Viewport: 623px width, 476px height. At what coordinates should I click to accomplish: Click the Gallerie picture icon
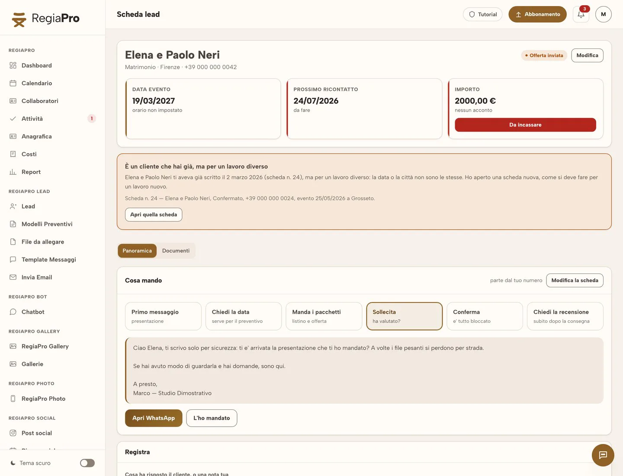tap(13, 364)
